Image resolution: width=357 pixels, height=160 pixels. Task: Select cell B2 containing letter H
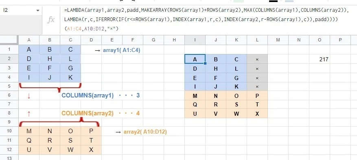click(50, 59)
